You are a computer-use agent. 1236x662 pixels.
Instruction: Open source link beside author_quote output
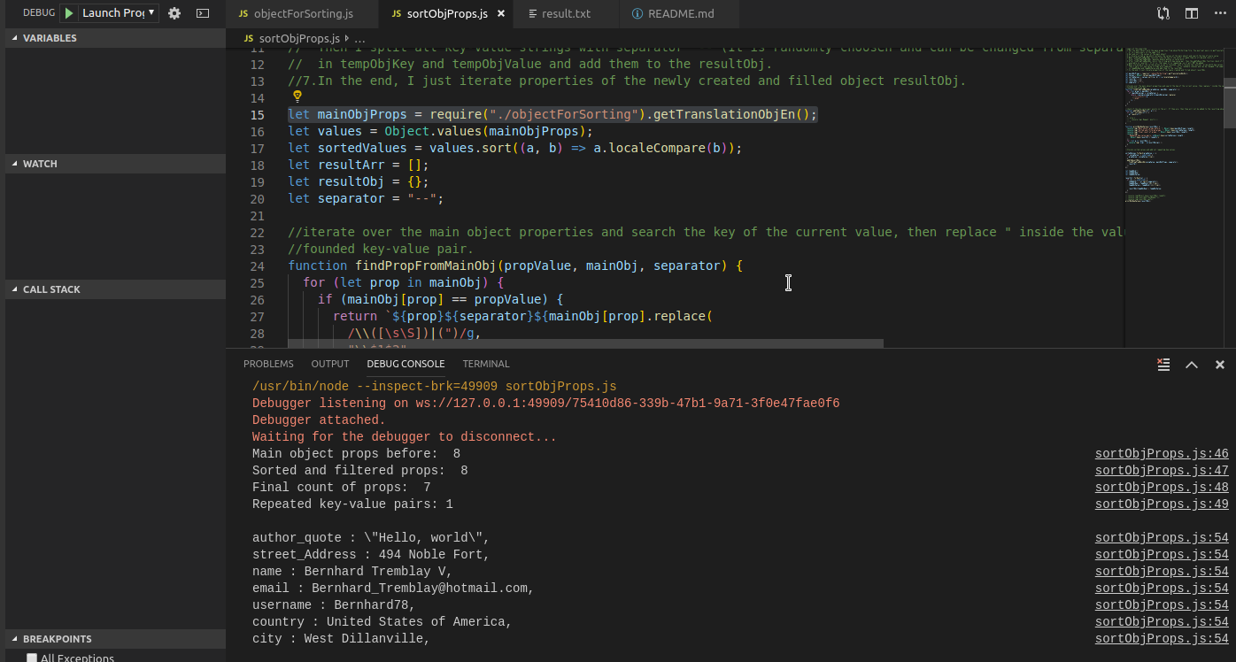[1162, 538]
